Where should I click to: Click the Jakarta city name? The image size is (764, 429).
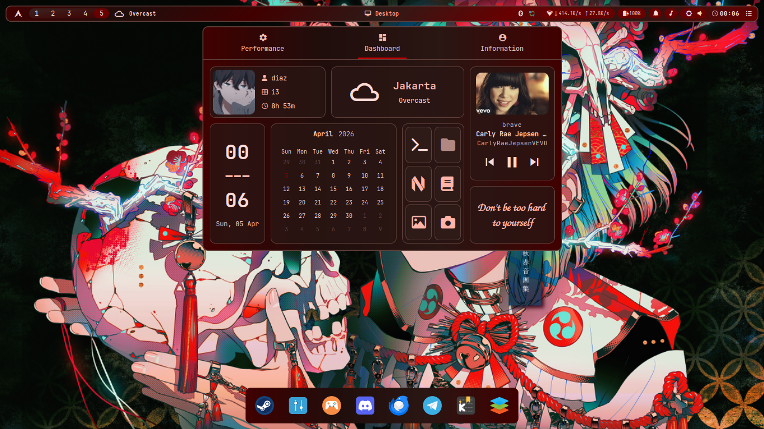[414, 86]
